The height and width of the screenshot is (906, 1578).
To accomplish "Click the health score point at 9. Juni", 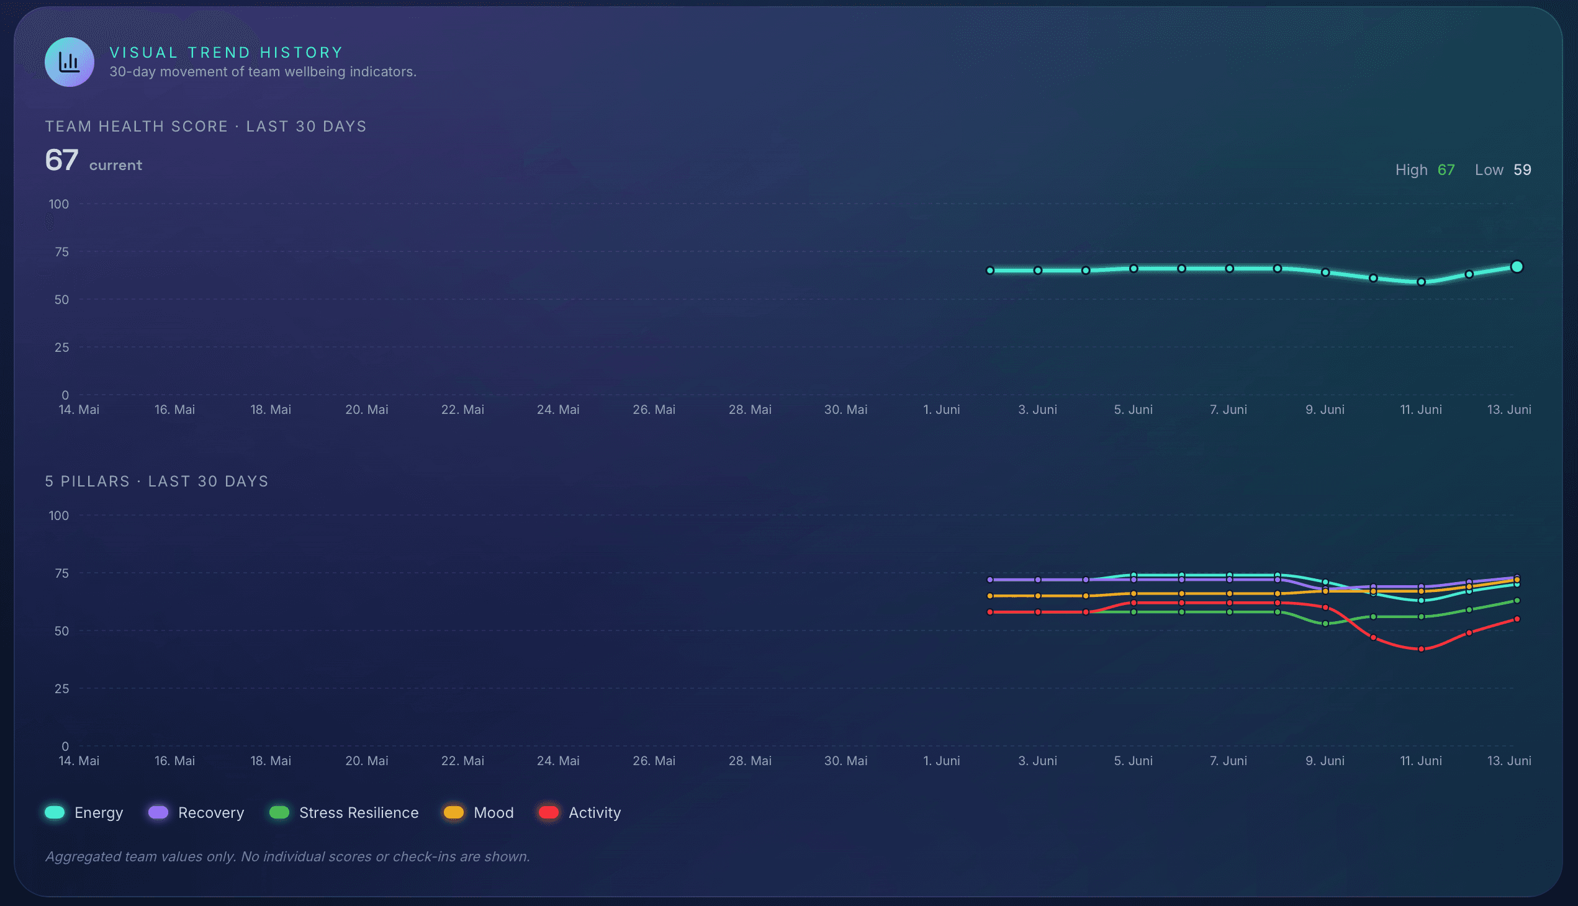I will point(1325,272).
